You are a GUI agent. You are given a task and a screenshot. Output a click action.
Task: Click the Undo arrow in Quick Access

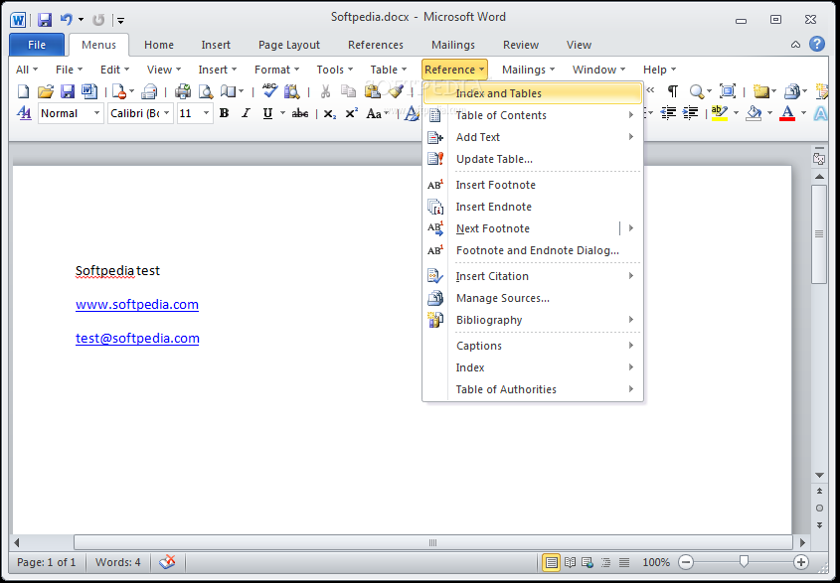pos(66,20)
